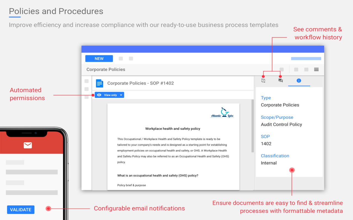
Task: Click the blue info icon in the details panel
Action: [x=299, y=80]
